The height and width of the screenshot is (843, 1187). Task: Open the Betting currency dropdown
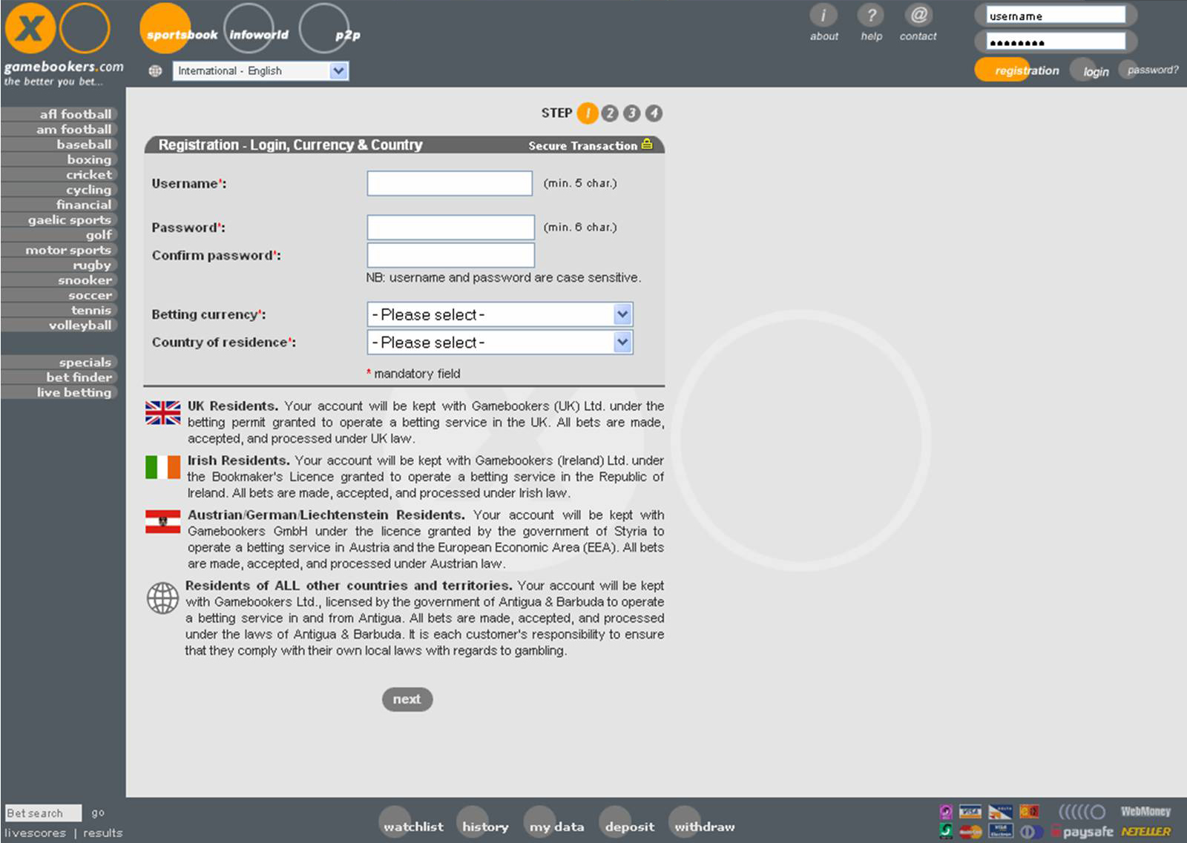point(500,315)
